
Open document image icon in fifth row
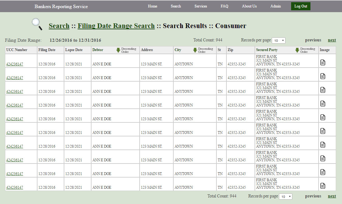pos(323,117)
